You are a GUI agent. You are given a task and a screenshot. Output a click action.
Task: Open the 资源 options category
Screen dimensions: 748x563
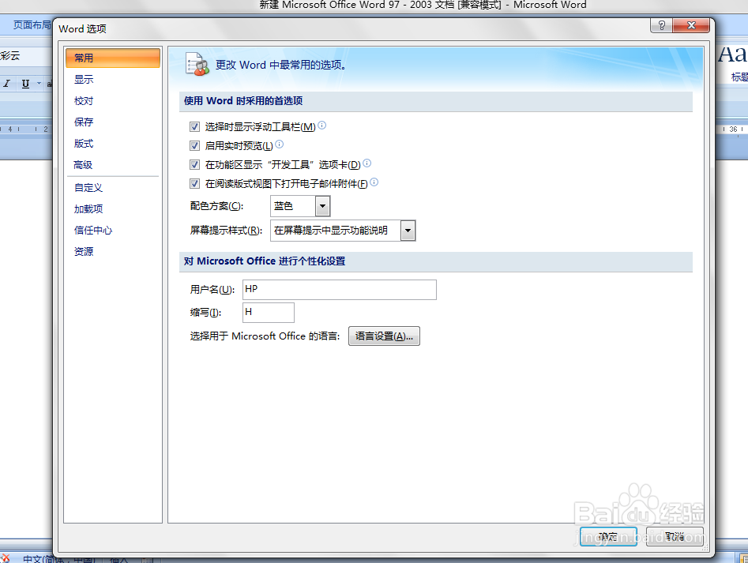point(84,251)
